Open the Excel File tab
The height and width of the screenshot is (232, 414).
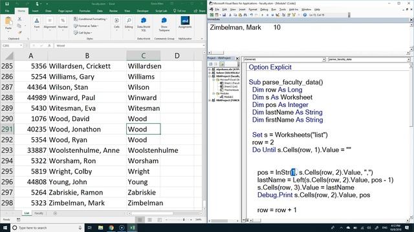(x=7, y=11)
